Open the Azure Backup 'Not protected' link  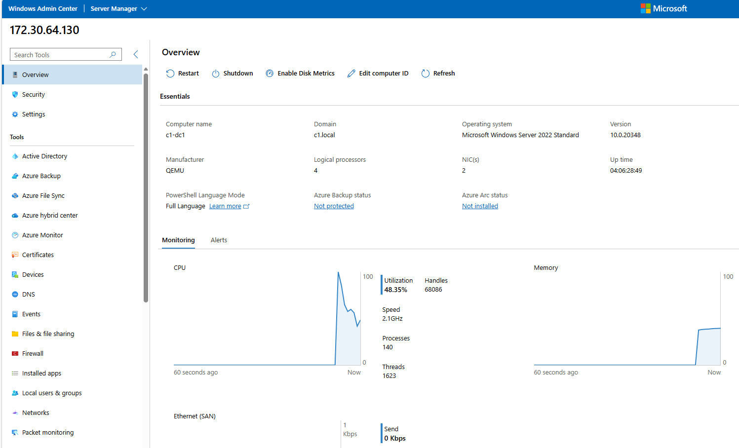click(x=334, y=206)
